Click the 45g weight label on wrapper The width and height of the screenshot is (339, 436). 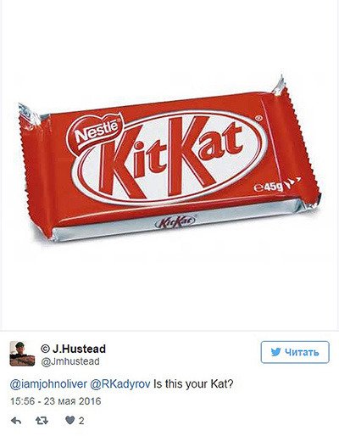tap(271, 187)
